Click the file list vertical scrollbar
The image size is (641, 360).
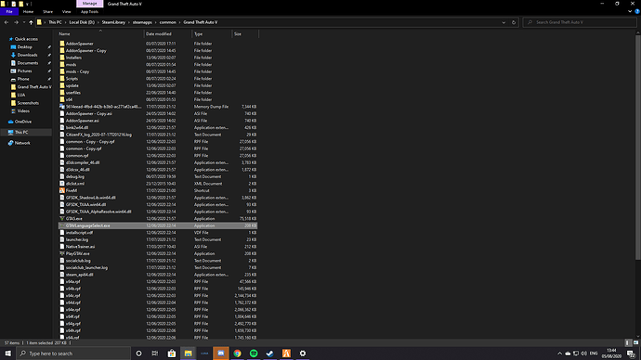(x=637, y=147)
